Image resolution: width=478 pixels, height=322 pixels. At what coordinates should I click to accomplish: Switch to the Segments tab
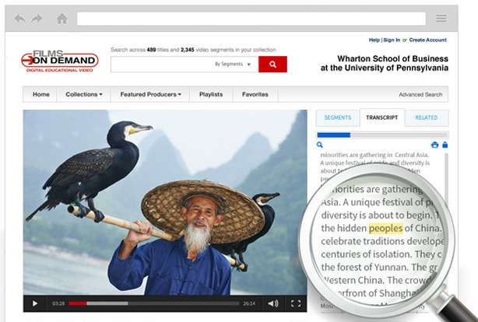point(338,117)
